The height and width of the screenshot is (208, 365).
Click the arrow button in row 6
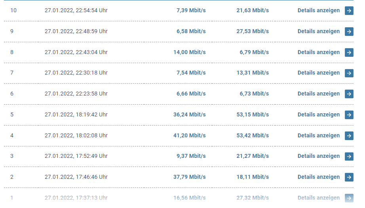tap(349, 94)
